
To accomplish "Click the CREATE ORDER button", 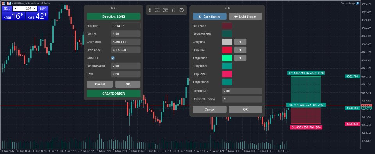I will click(x=114, y=94).
